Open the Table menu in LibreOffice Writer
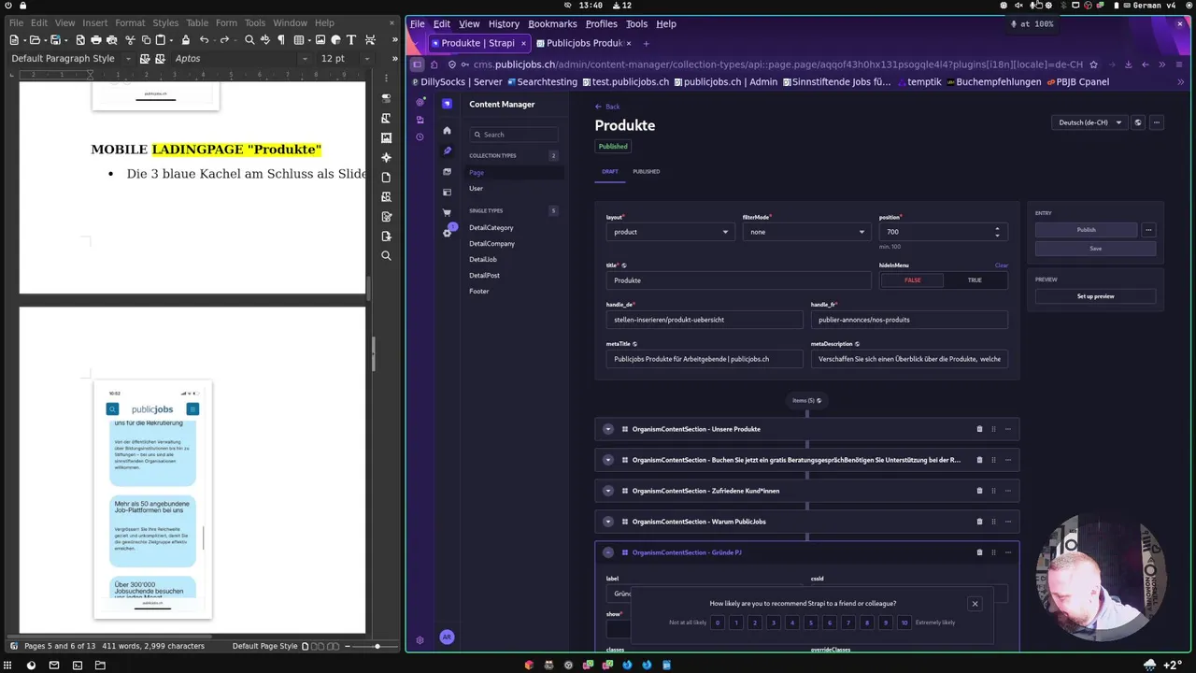 pos(197,22)
